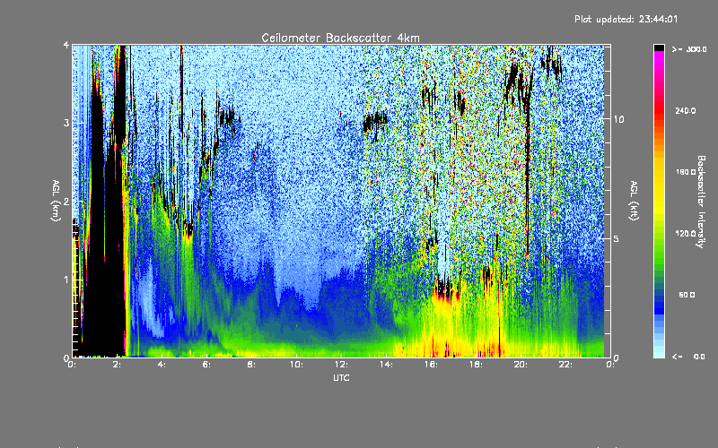Click the '>= 300.0' colorbar value

pyautogui.click(x=689, y=49)
